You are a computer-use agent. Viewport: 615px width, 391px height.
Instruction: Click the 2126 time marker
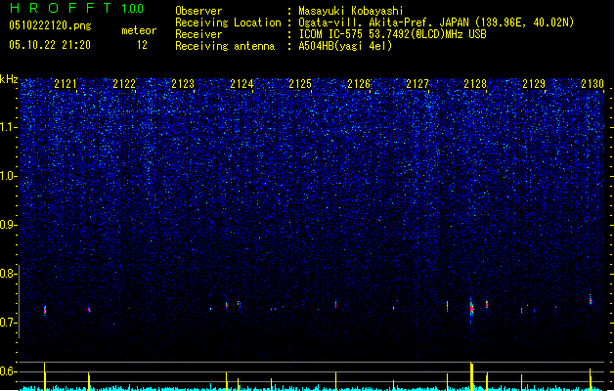pyautogui.click(x=359, y=84)
